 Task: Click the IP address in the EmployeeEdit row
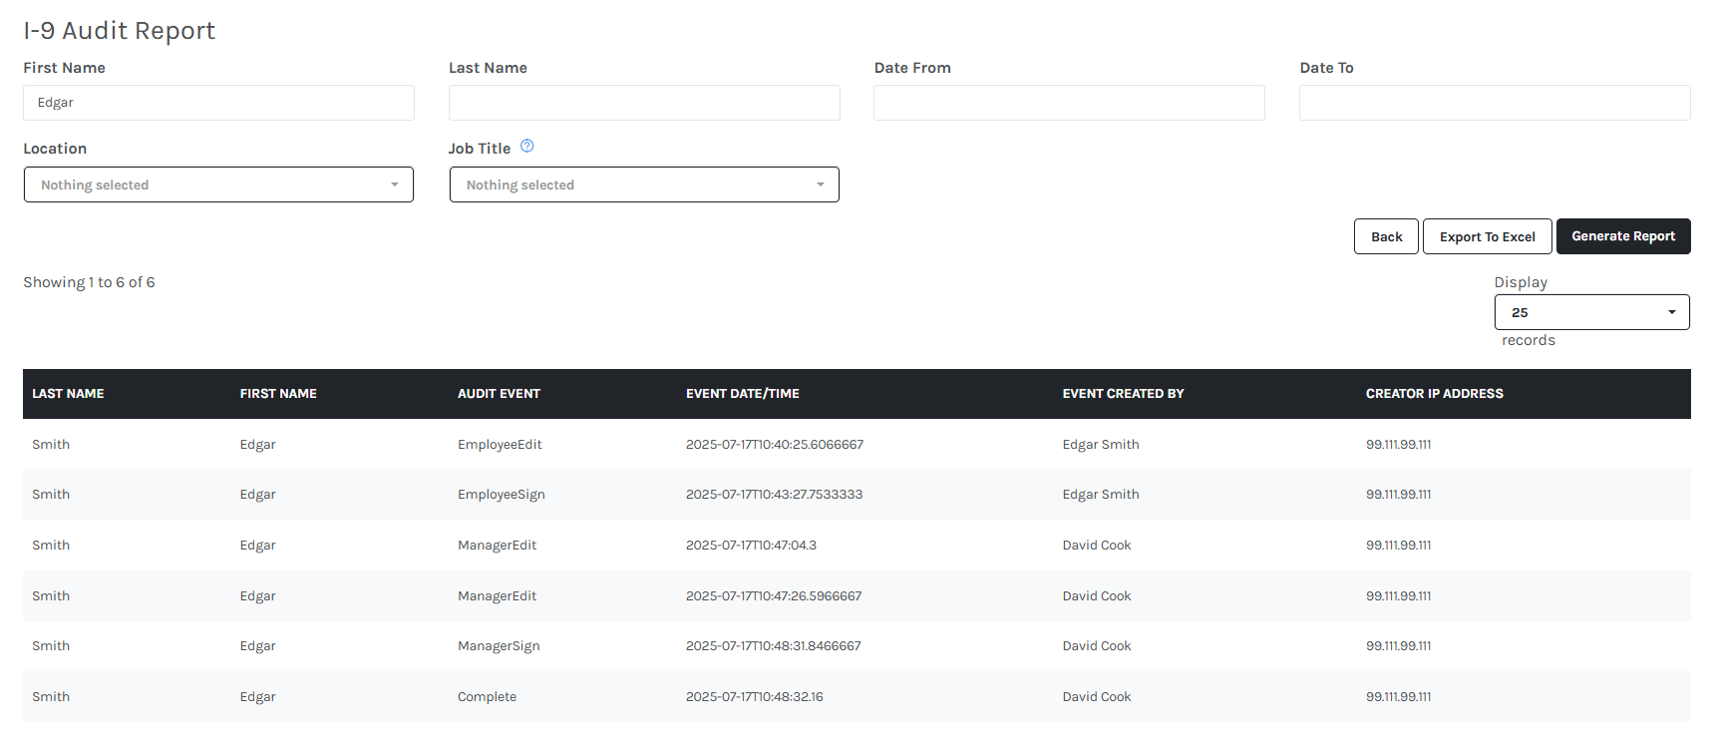1398,445
